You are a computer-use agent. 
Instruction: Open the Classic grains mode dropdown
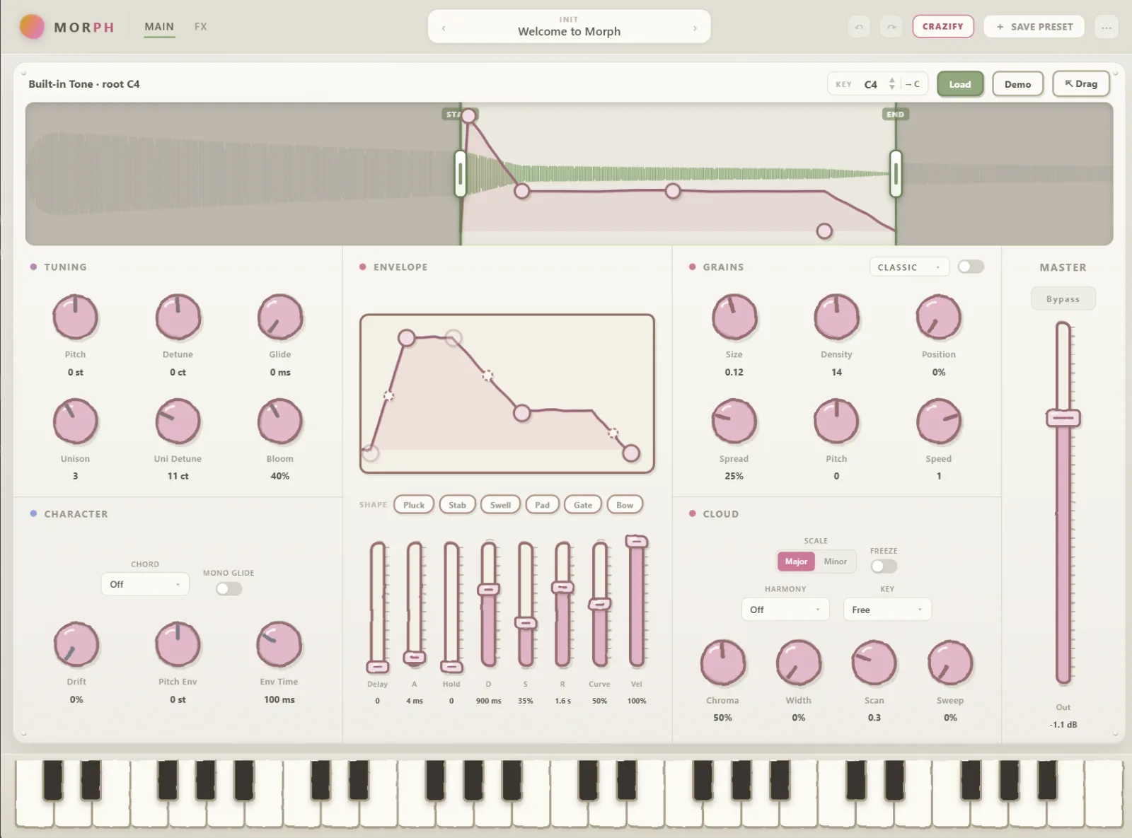(909, 267)
